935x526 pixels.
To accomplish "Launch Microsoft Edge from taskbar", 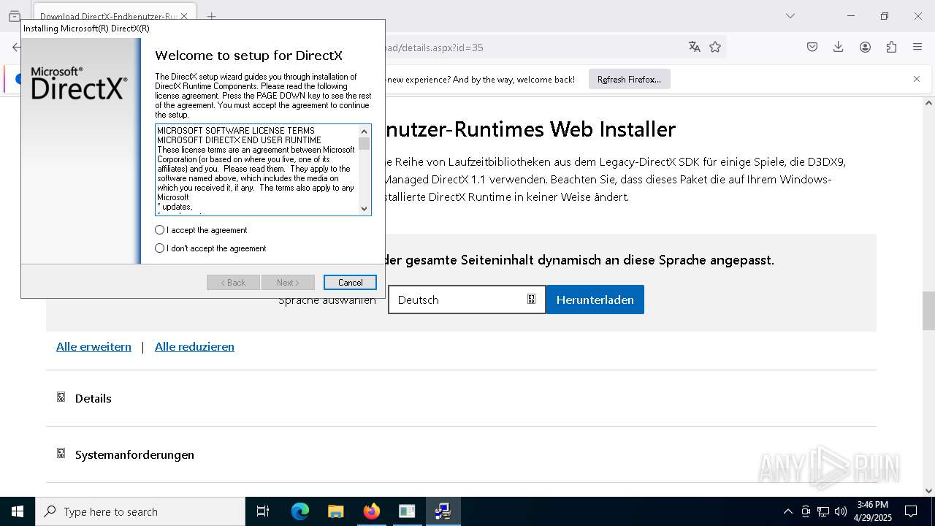I will (x=300, y=511).
